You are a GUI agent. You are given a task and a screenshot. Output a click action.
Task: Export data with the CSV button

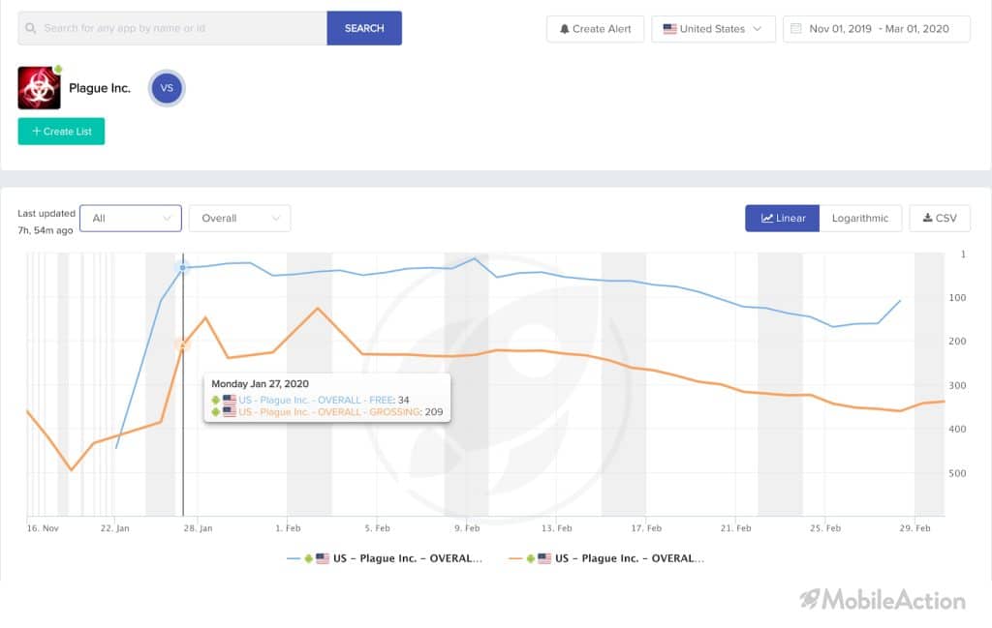[x=940, y=218]
